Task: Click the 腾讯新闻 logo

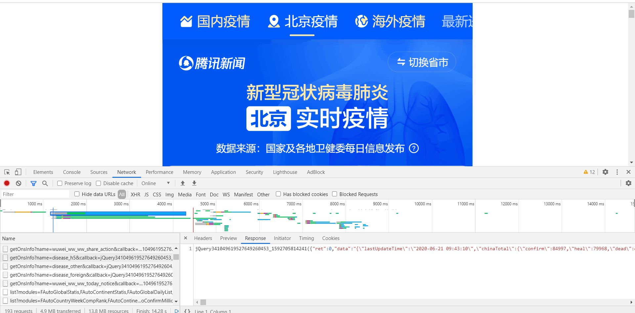Action: (x=212, y=63)
